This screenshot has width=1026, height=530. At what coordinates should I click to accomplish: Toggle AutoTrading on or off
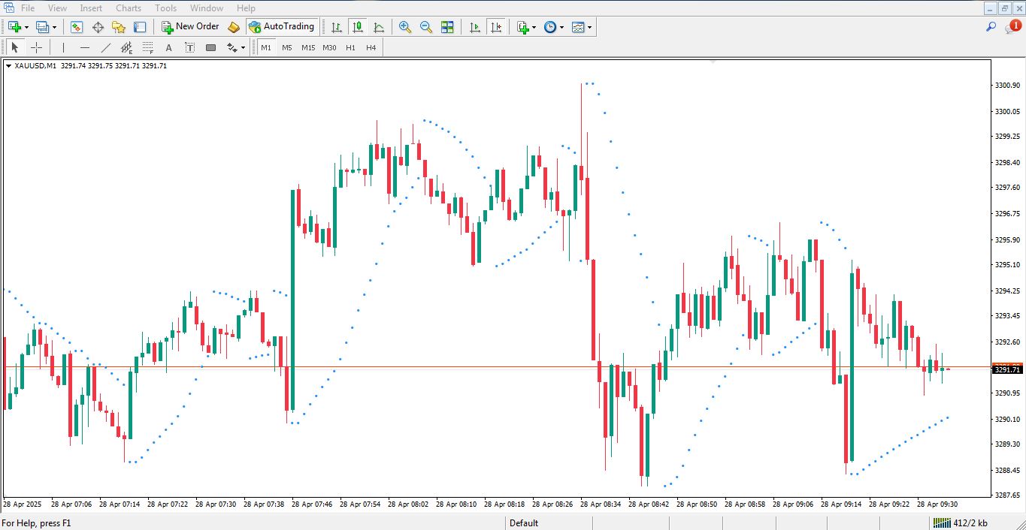tap(282, 26)
